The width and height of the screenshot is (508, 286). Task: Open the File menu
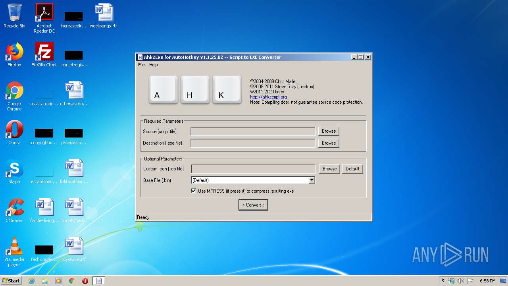pos(141,65)
